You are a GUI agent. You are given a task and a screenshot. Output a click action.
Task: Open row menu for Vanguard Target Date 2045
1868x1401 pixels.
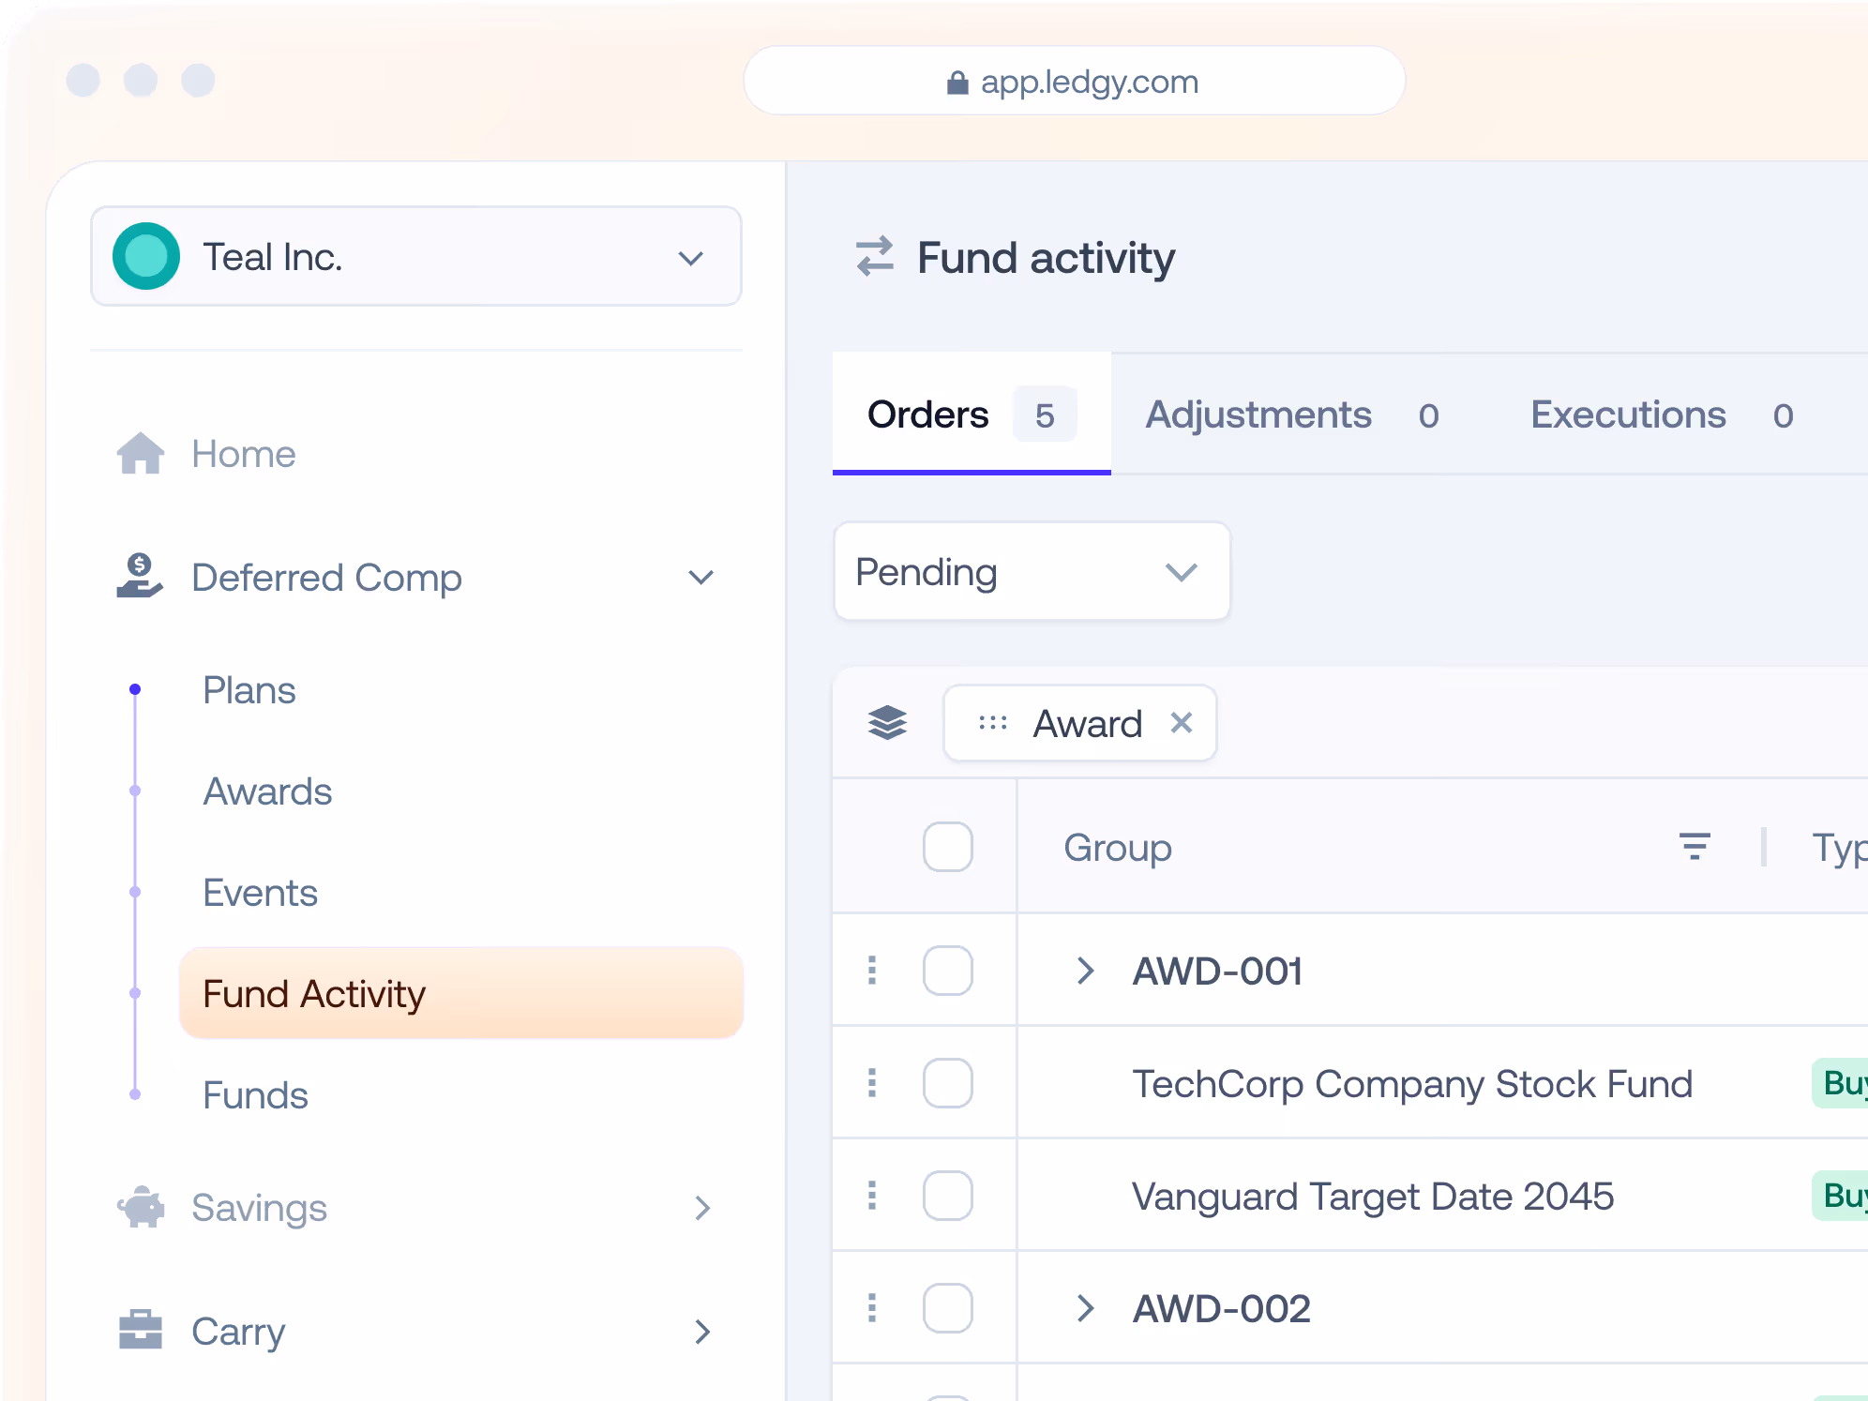872,1196
